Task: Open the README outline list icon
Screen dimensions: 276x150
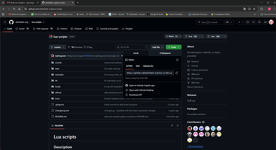Action: click(178, 125)
